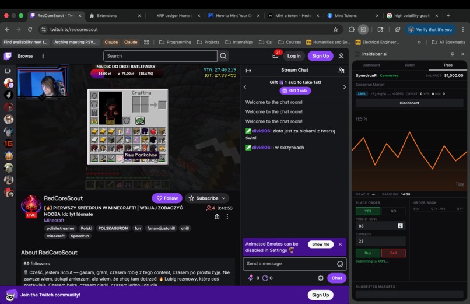The width and height of the screenshot is (470, 304).
Task: Toggle the browser side panel icon
Action: pos(363,29)
